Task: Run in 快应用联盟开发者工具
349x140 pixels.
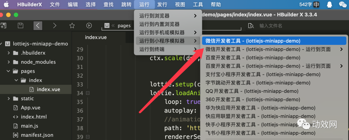Action: 274,116
